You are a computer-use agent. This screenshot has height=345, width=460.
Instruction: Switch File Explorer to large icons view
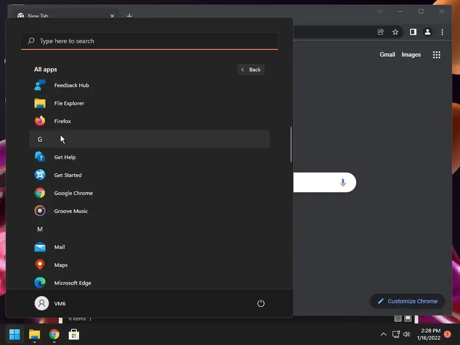(x=408, y=318)
